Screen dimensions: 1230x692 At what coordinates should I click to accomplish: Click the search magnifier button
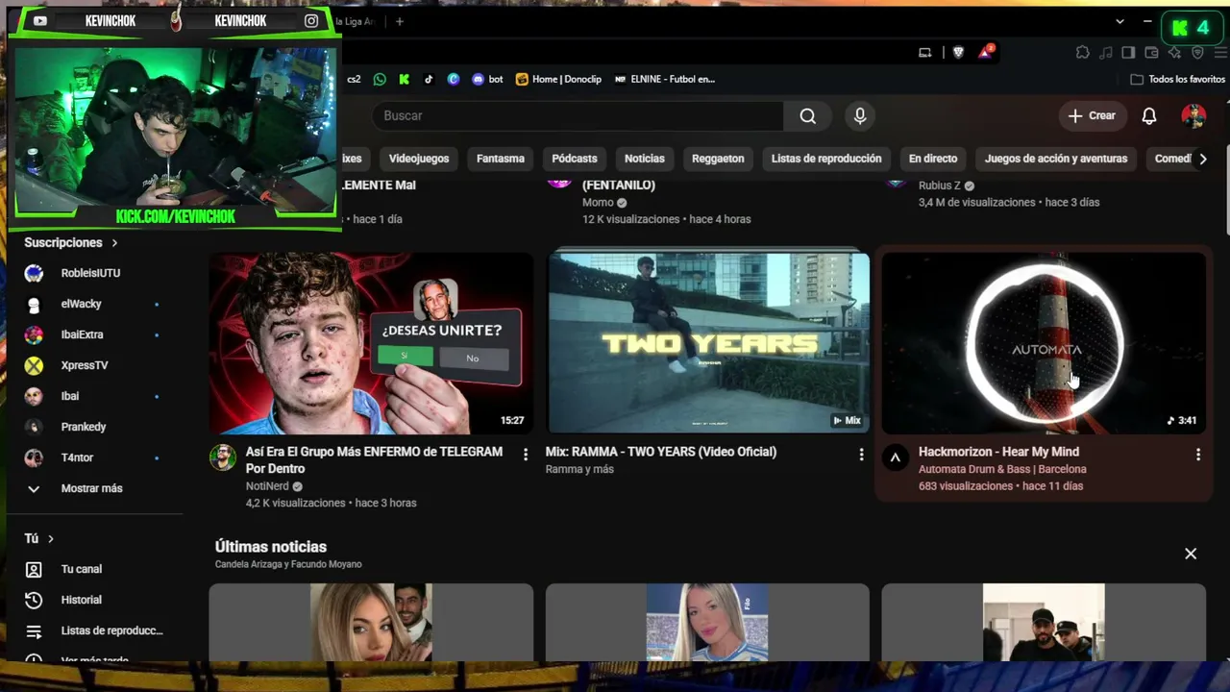pyautogui.click(x=807, y=116)
